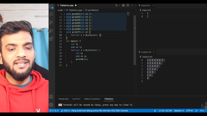Open the Extensions view
The image size is (207, 116).
click(x=51, y=39)
